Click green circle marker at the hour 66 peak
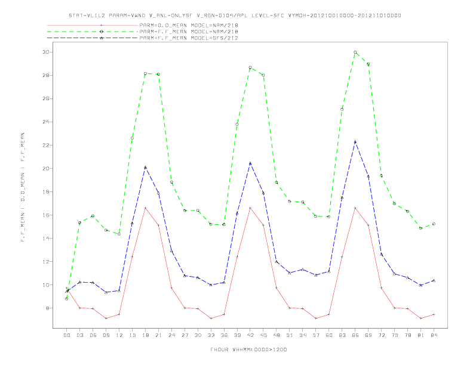The width and height of the screenshot is (473, 365). click(x=355, y=52)
